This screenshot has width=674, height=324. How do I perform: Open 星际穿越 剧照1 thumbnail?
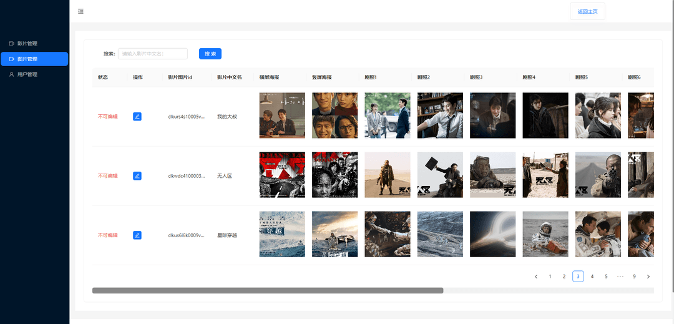(388, 234)
